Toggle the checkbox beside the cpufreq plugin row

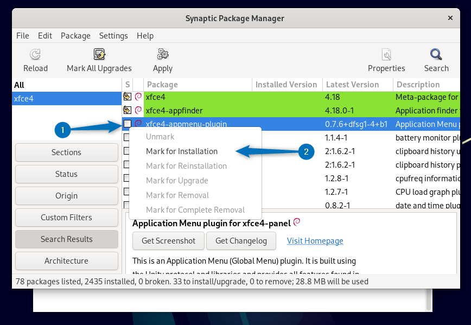point(128,178)
